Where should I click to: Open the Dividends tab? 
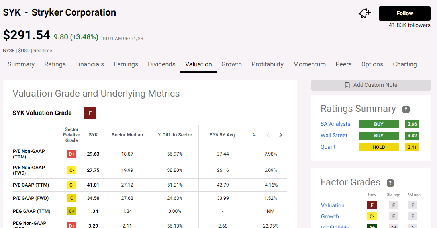[162, 64]
